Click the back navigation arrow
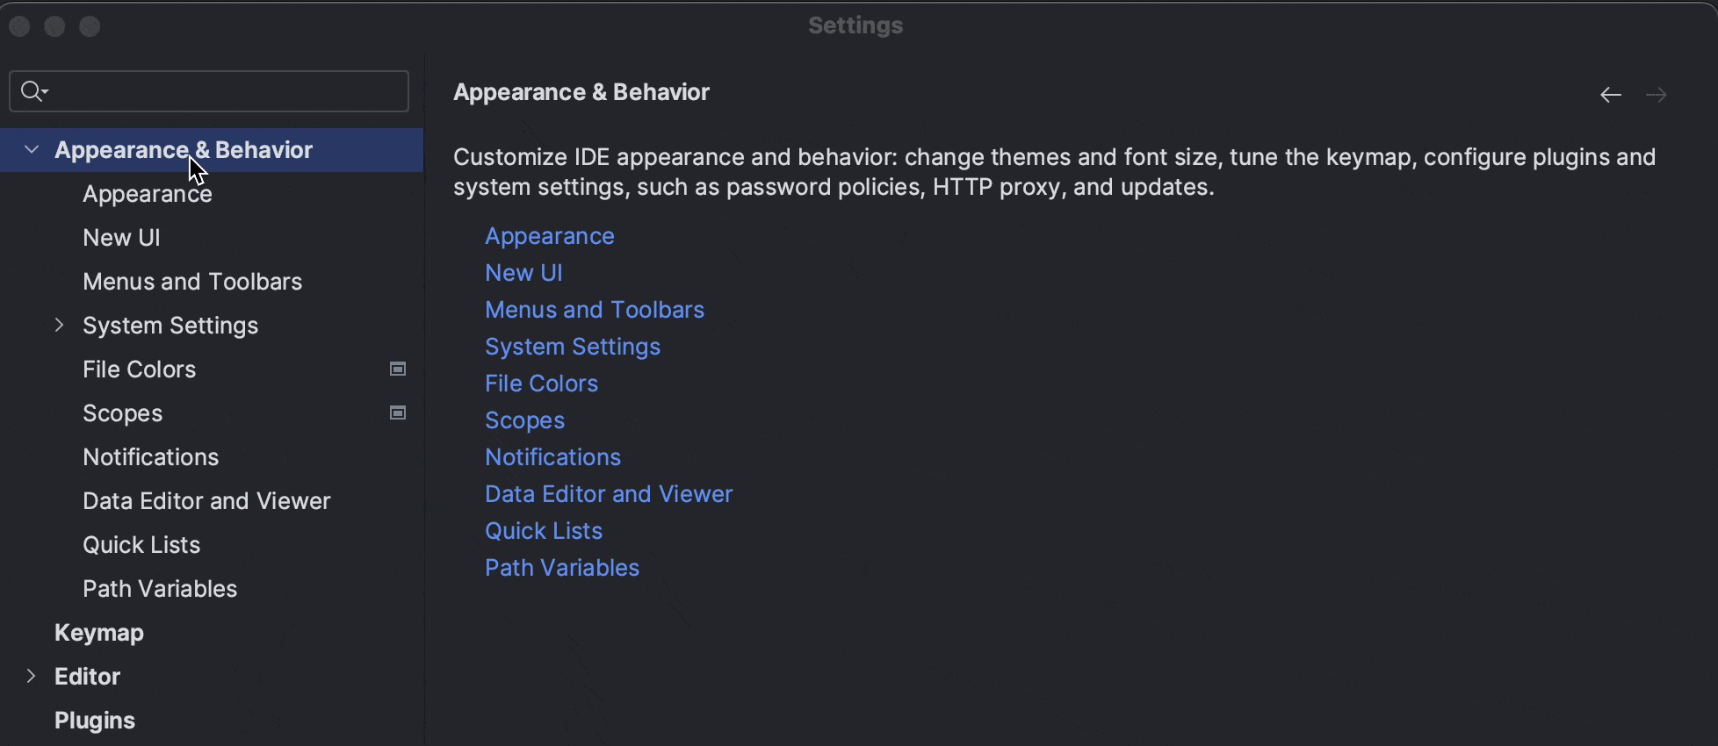The width and height of the screenshot is (1718, 746). [x=1610, y=95]
